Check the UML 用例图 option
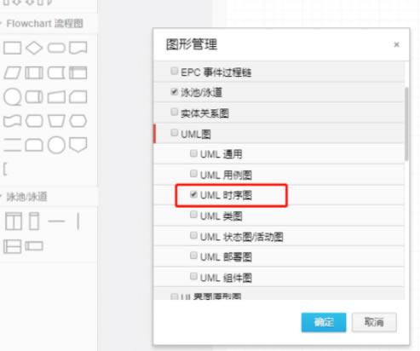The width and height of the screenshot is (420, 351). point(193,174)
